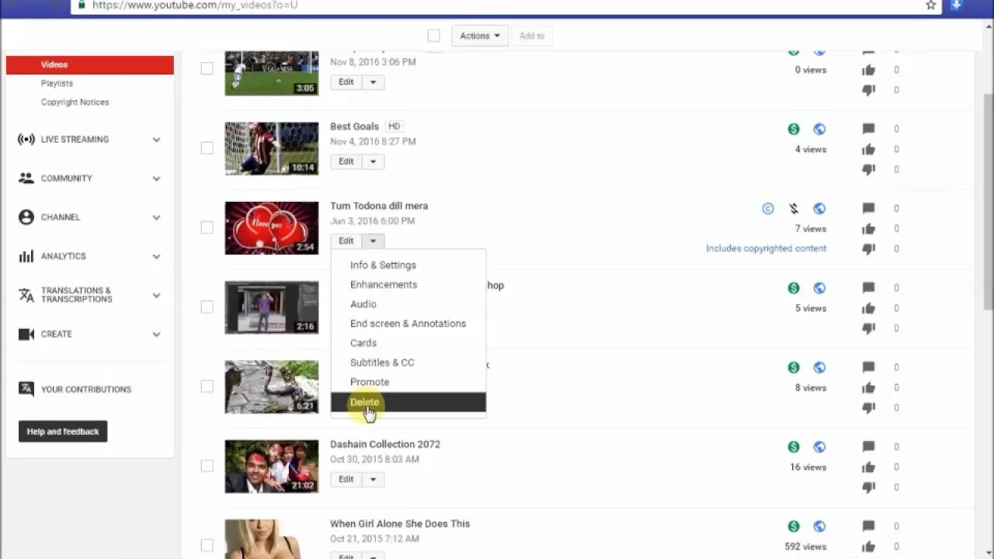Open the Actions dropdown menu
This screenshot has height=559, width=994.
tap(479, 36)
